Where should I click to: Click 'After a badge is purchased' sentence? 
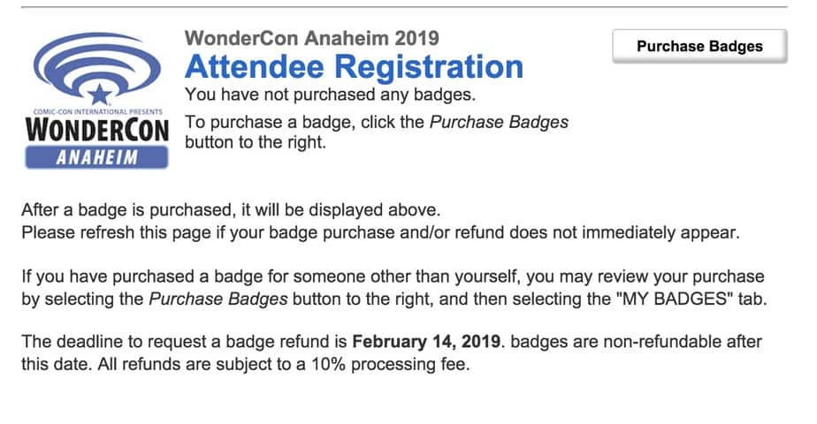231,210
